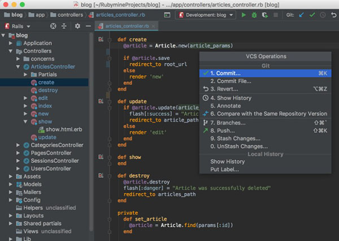Image resolution: width=339 pixels, height=241 pixels.
Task: Click the project panel vertical scrollbar
Action: (x=91, y=132)
